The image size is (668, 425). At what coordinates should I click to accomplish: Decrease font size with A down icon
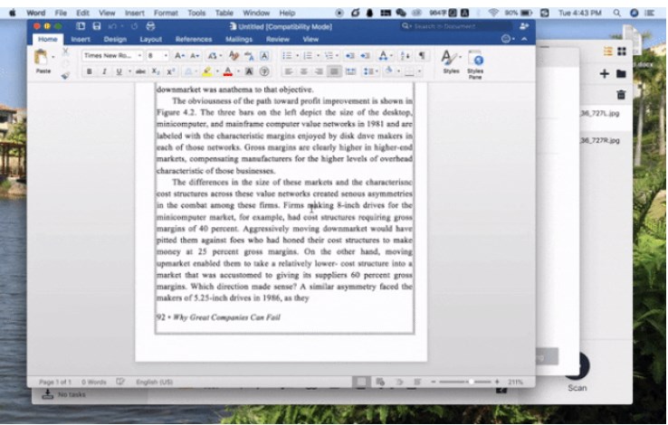pyautogui.click(x=195, y=56)
